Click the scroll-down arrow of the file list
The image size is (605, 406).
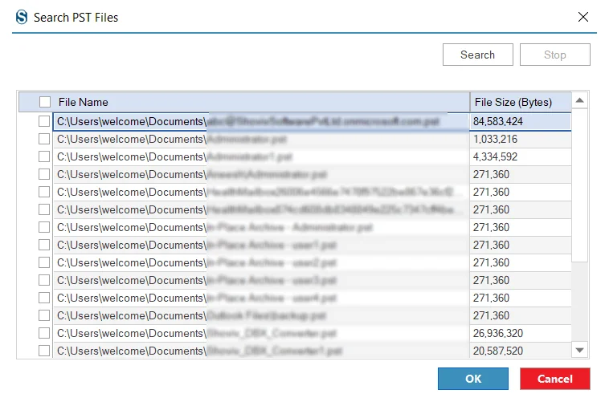coord(579,350)
